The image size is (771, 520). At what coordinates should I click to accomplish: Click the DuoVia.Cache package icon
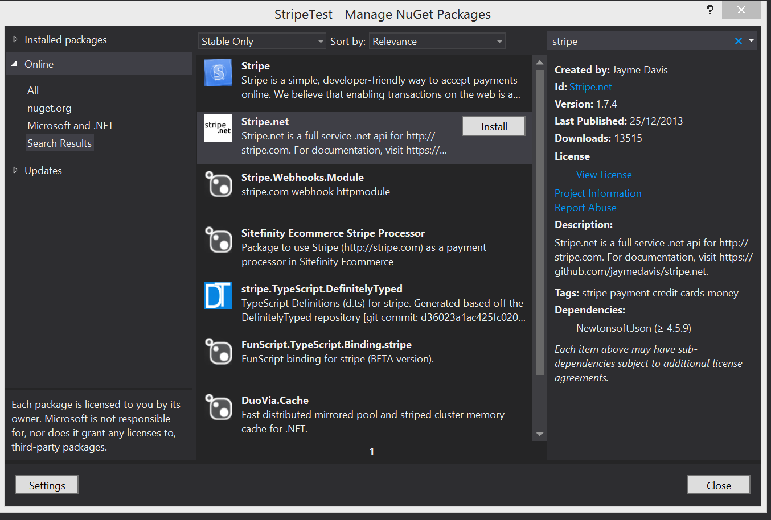(218, 407)
